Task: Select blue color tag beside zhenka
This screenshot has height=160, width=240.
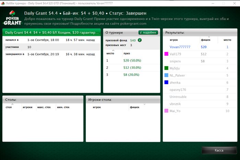Action: [166, 82]
